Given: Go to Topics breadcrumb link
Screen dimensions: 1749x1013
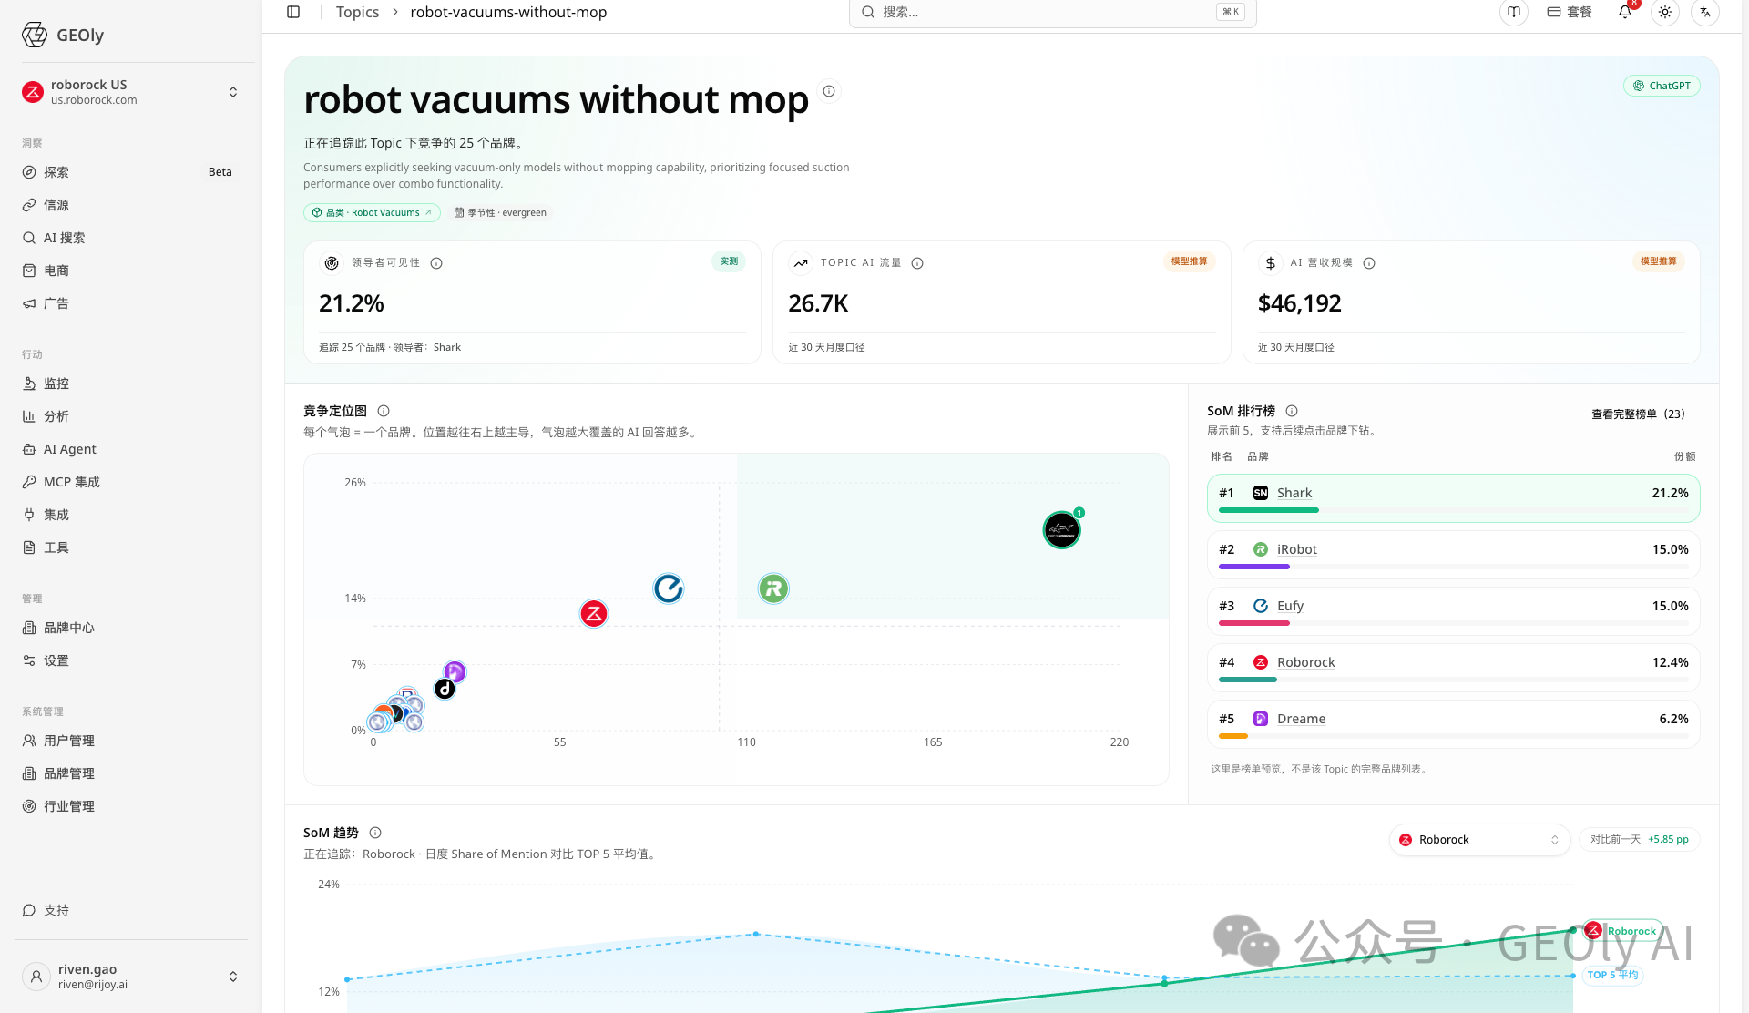Looking at the screenshot, I should 357,12.
